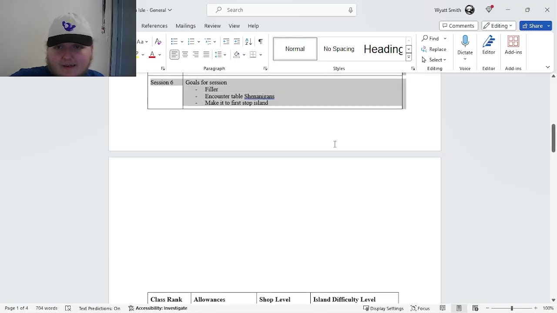This screenshot has height=313, width=557.
Task: Open the Spelling and Grammar check status icon
Action: point(68,308)
